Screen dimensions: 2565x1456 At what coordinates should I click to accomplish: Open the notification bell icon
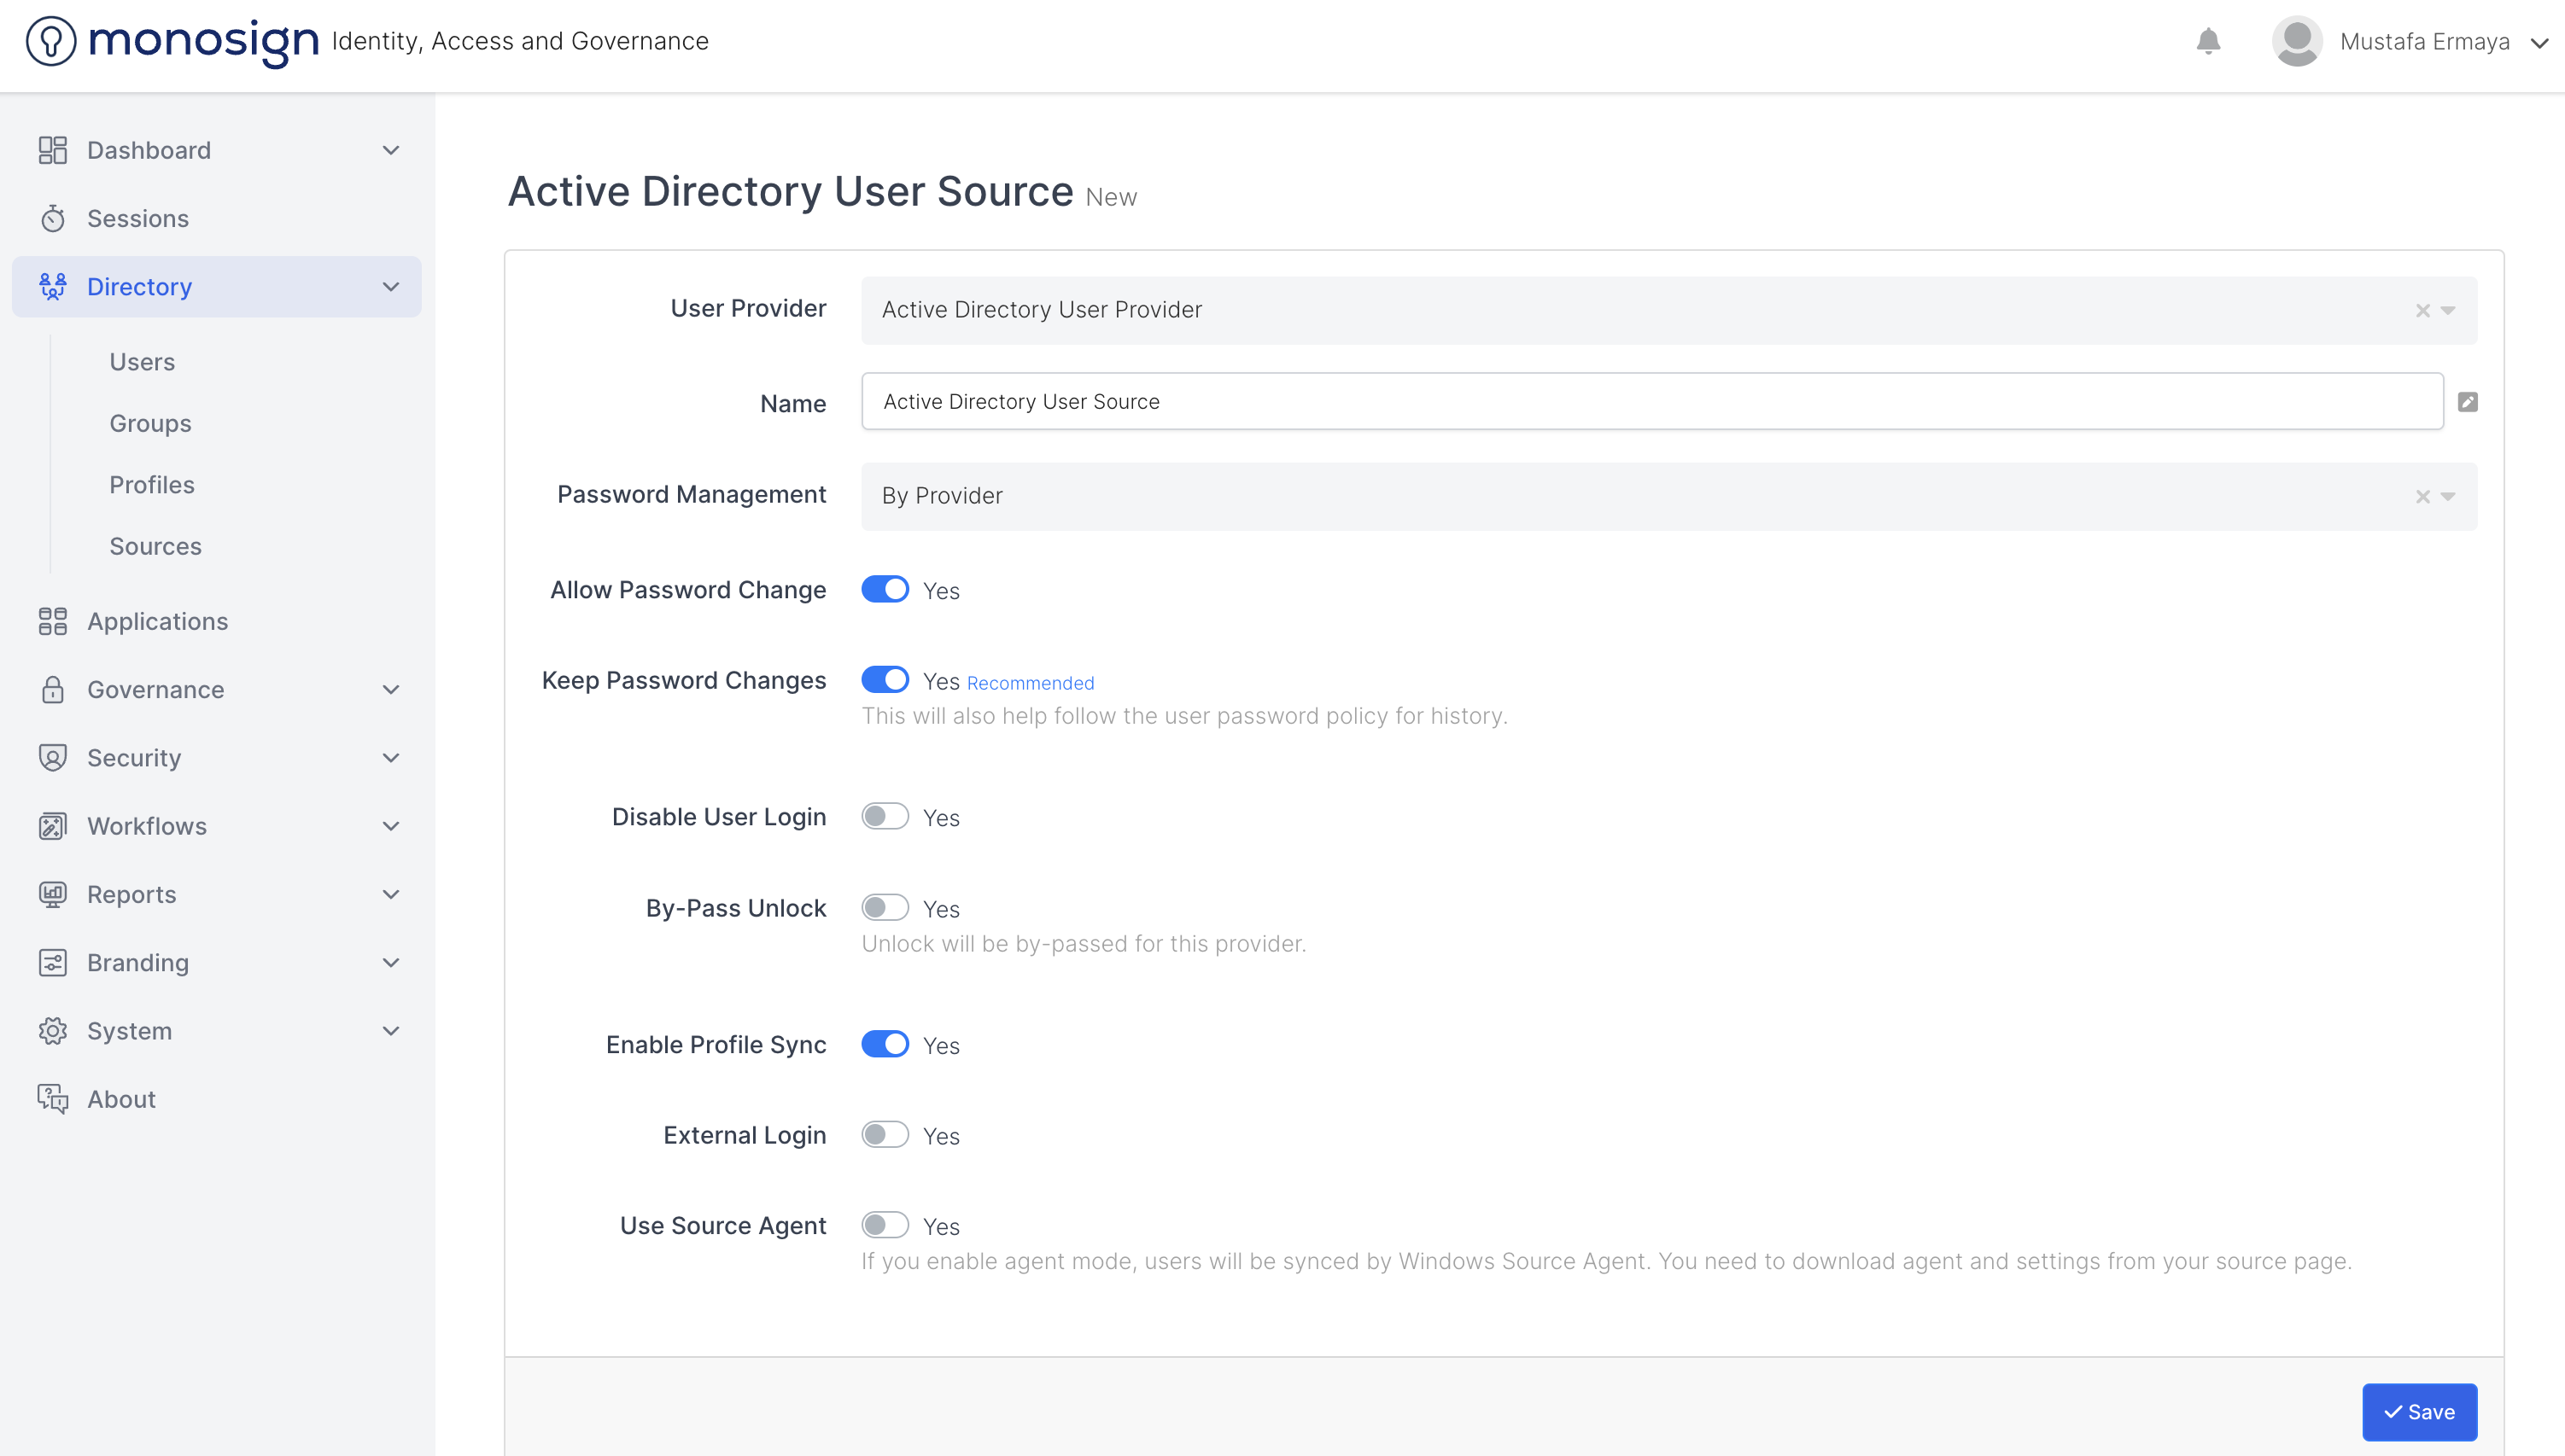coord(2209,41)
